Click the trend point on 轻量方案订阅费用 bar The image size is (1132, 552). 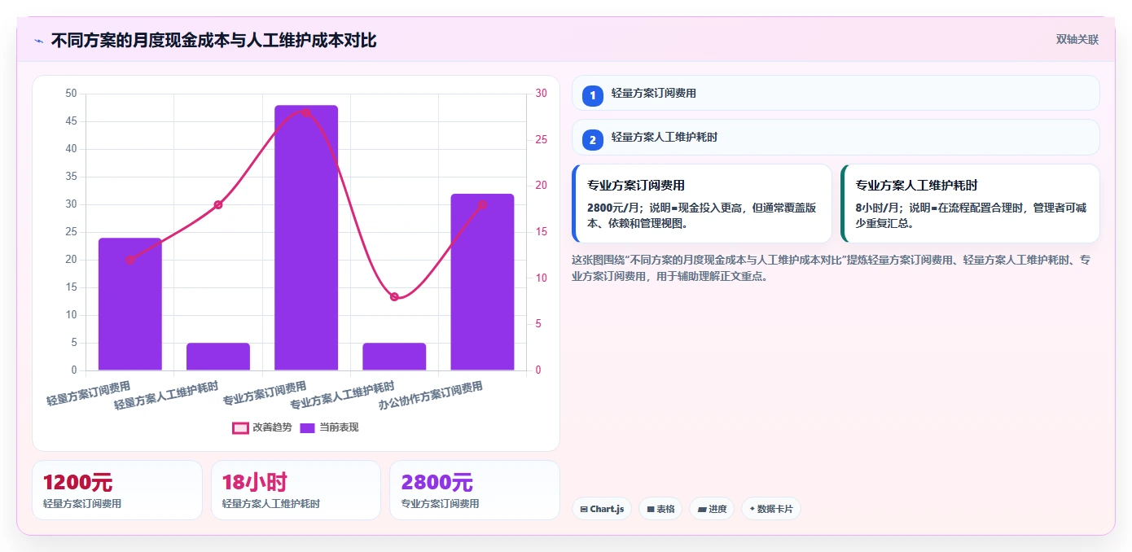pos(130,260)
